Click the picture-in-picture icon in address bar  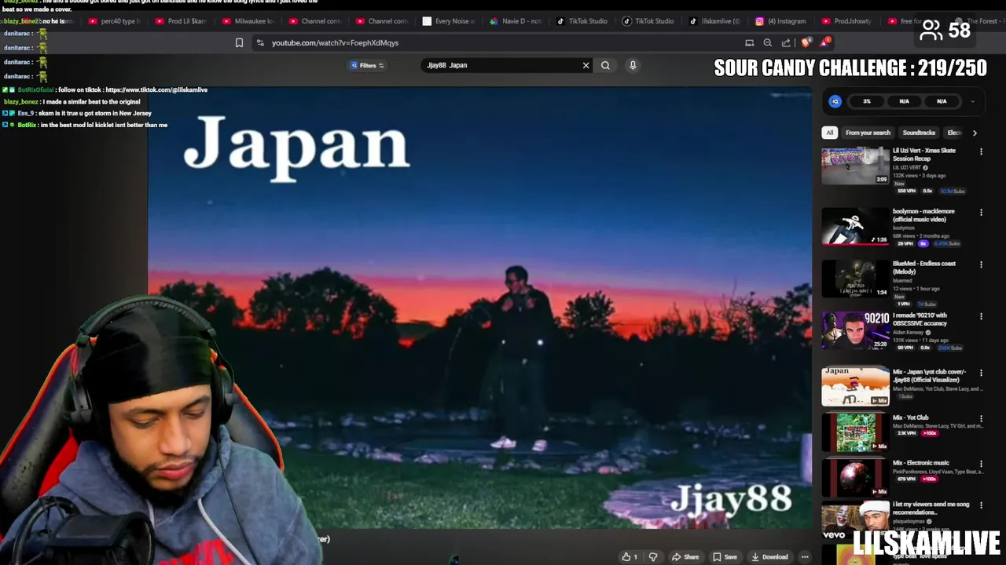749,42
